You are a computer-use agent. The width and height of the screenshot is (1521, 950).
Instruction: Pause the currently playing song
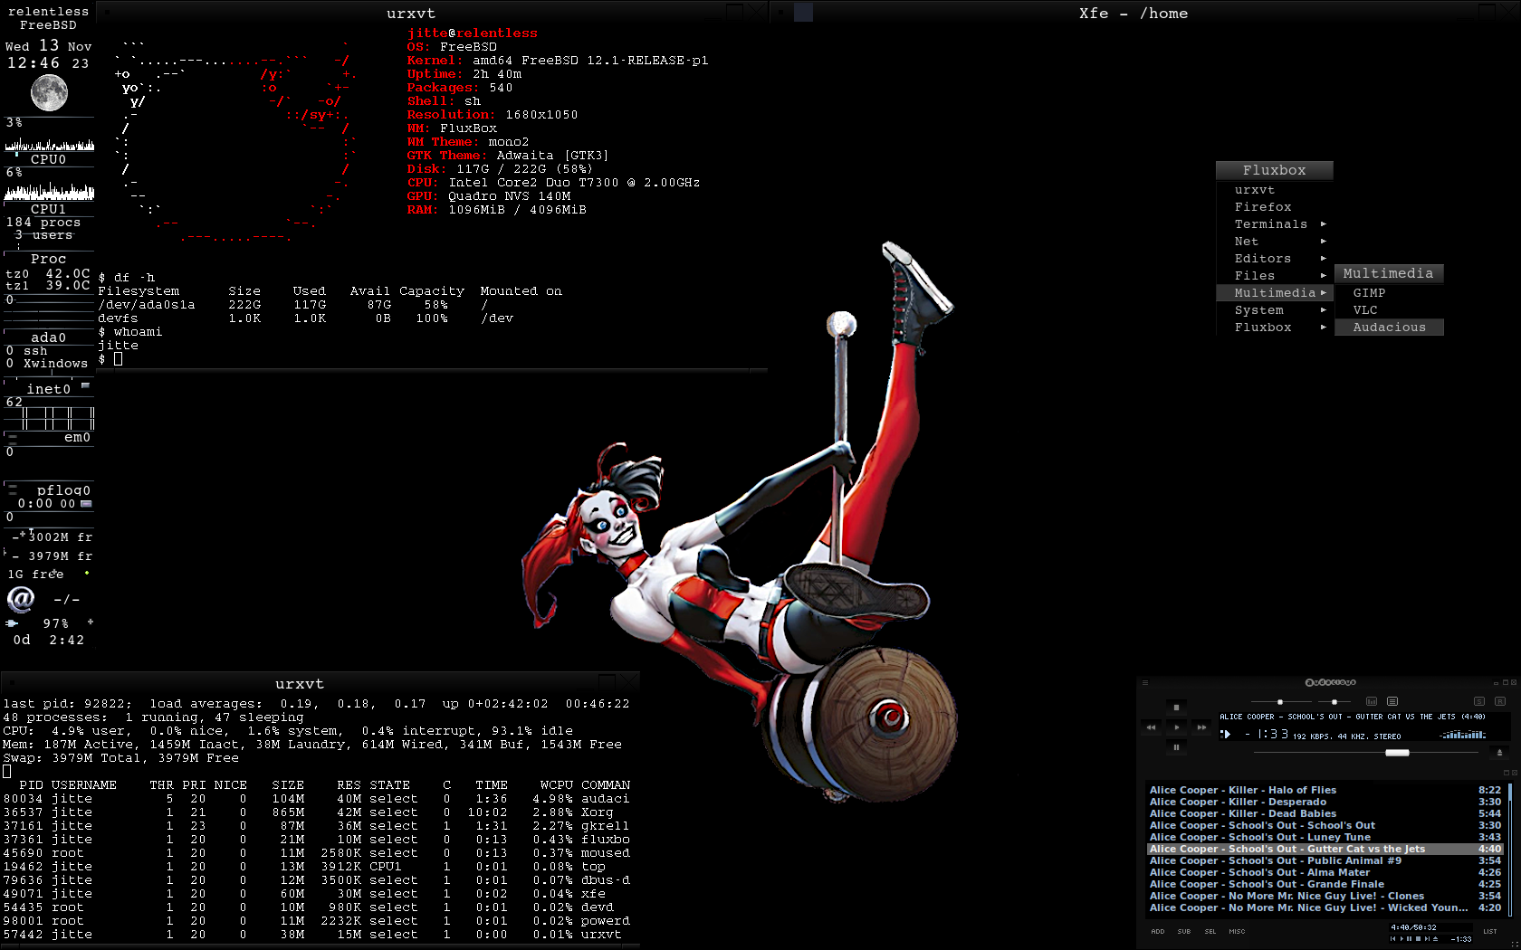[x=1176, y=747]
